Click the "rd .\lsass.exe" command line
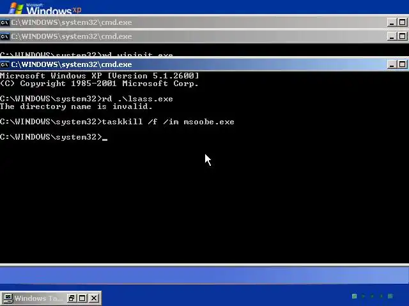The width and height of the screenshot is (409, 306). pyautogui.click(x=86, y=99)
